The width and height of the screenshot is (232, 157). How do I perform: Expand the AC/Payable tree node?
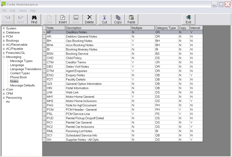click(x=4, y=49)
